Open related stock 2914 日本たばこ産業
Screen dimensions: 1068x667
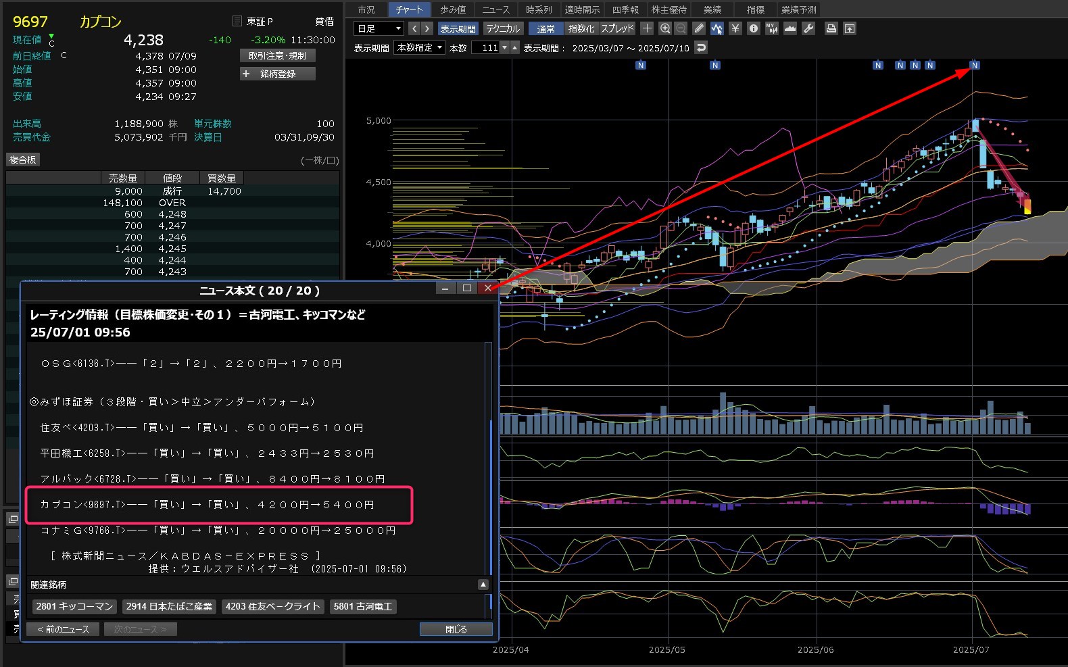pos(169,606)
